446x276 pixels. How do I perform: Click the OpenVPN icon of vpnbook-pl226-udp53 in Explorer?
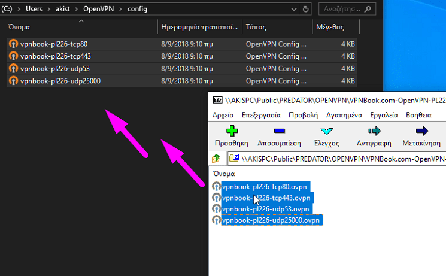[x=13, y=69]
